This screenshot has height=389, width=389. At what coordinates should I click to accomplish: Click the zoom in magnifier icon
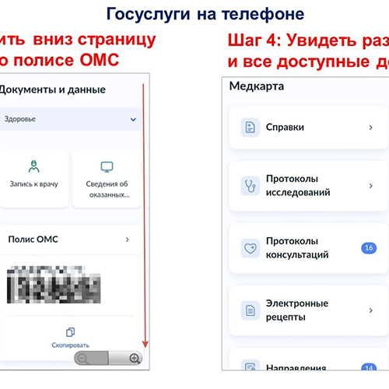(135, 359)
